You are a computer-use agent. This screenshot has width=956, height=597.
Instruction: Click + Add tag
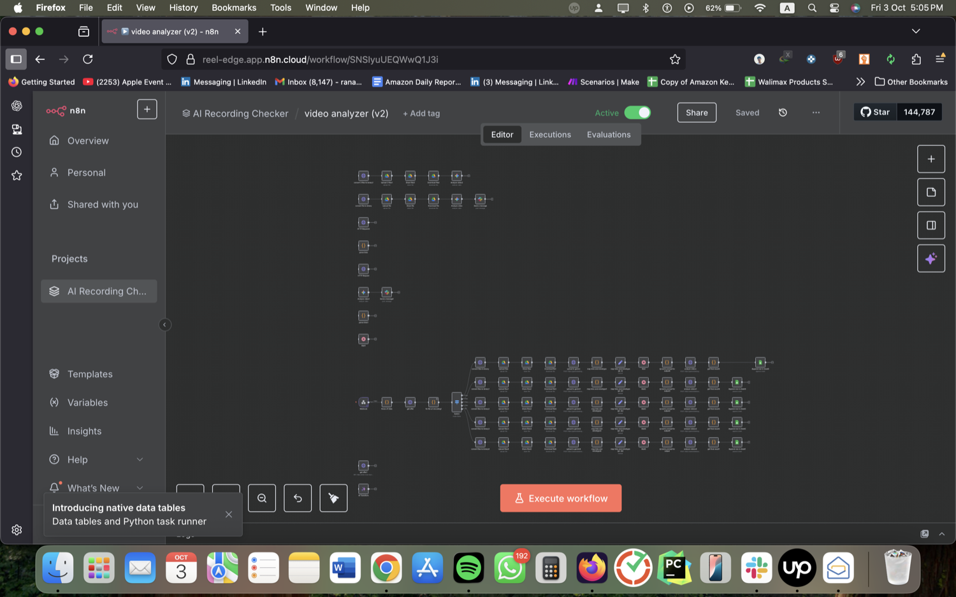coord(421,113)
